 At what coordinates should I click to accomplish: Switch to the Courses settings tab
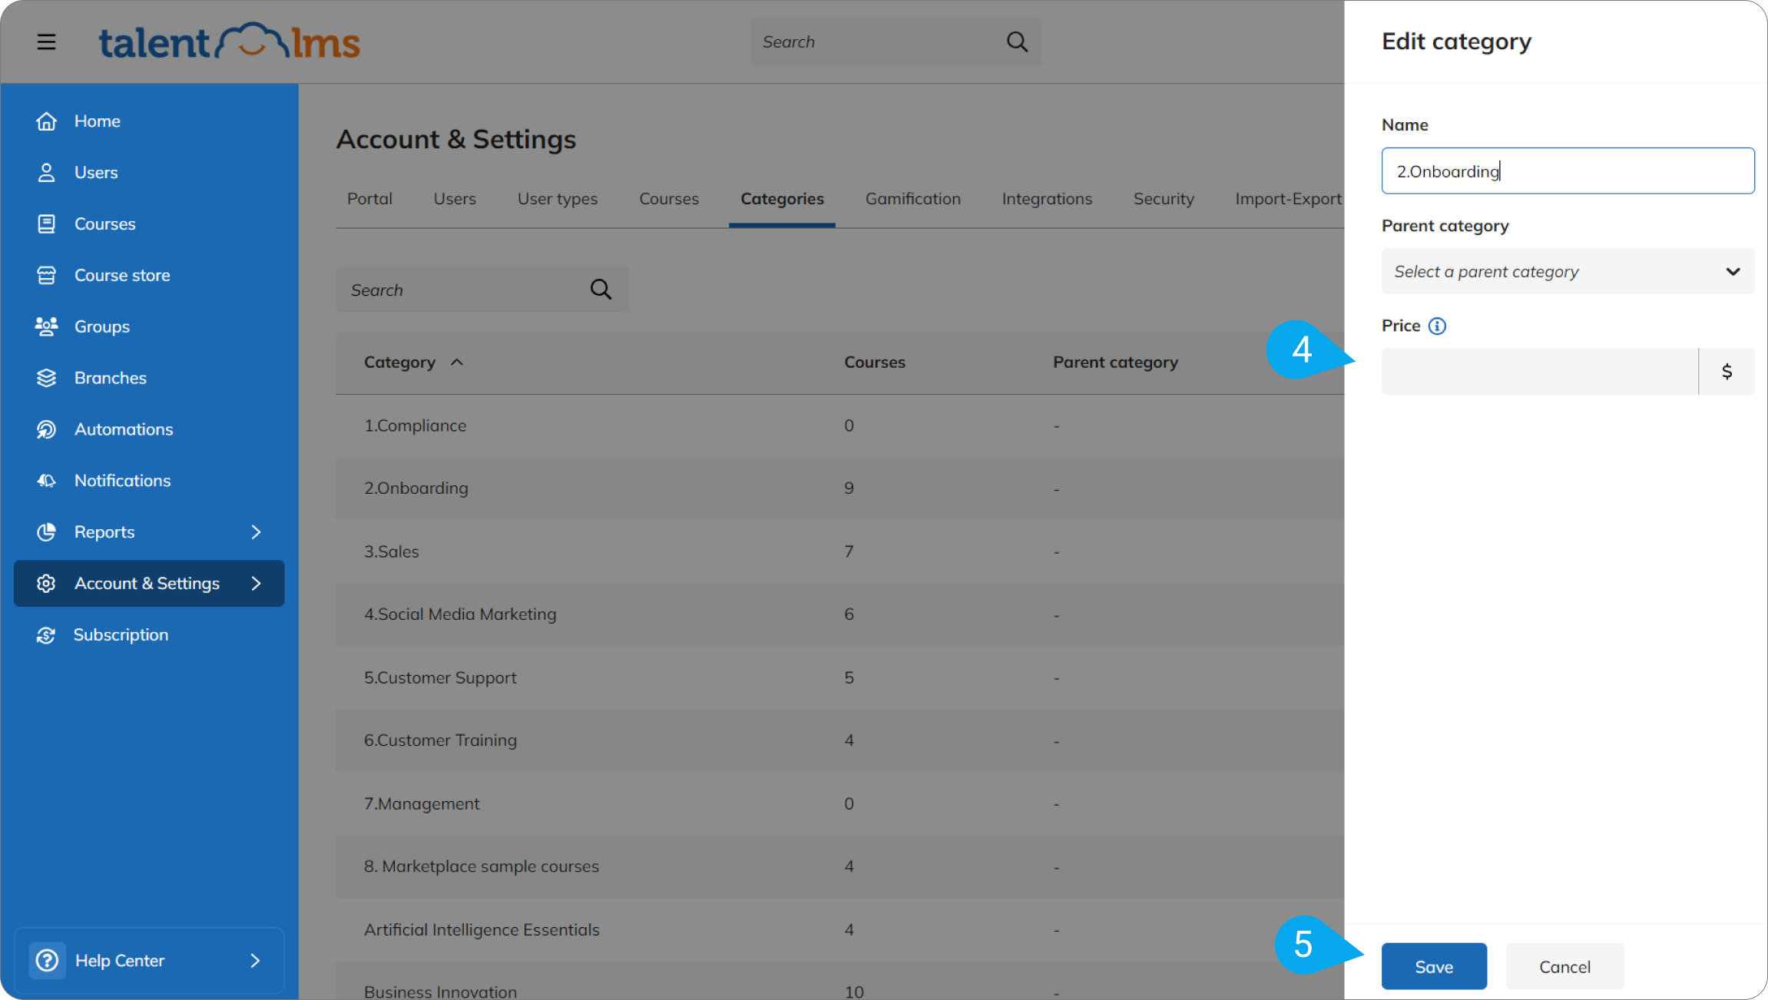[x=669, y=199]
